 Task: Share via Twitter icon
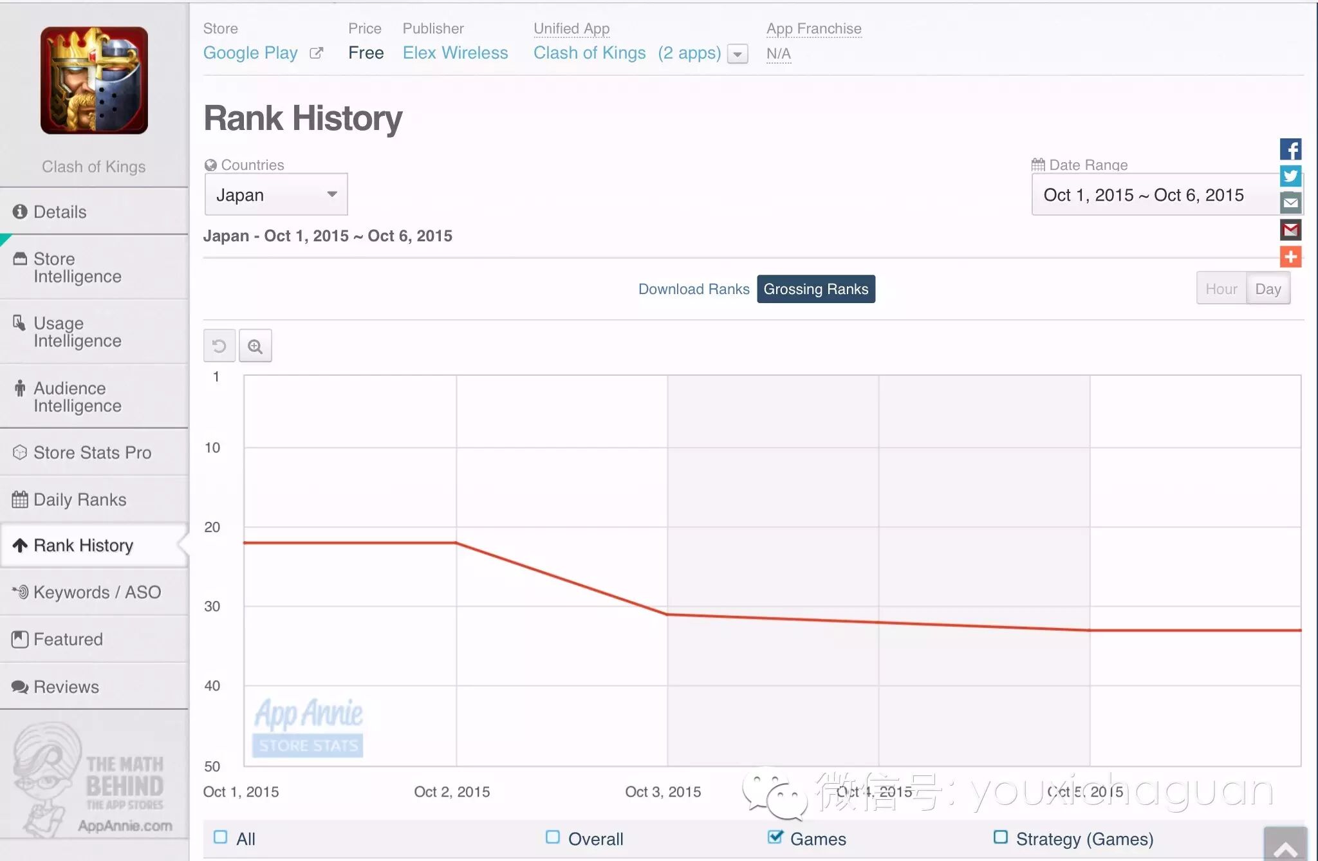coord(1290,176)
